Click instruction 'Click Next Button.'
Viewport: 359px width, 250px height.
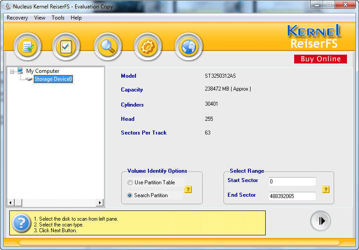coord(55,230)
